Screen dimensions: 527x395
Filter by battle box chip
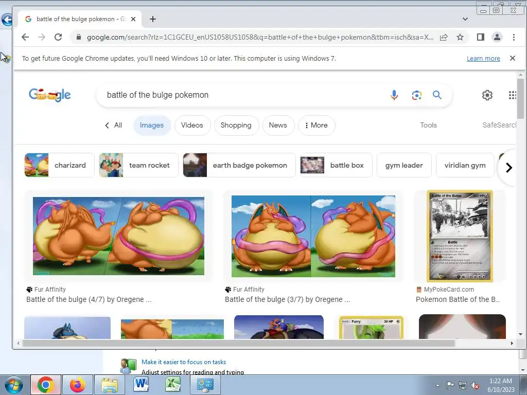point(336,165)
